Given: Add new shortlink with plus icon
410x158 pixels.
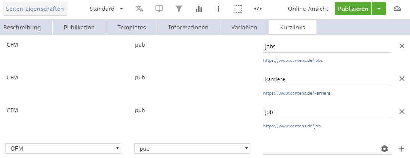Looking at the screenshot, I should [401, 149].
